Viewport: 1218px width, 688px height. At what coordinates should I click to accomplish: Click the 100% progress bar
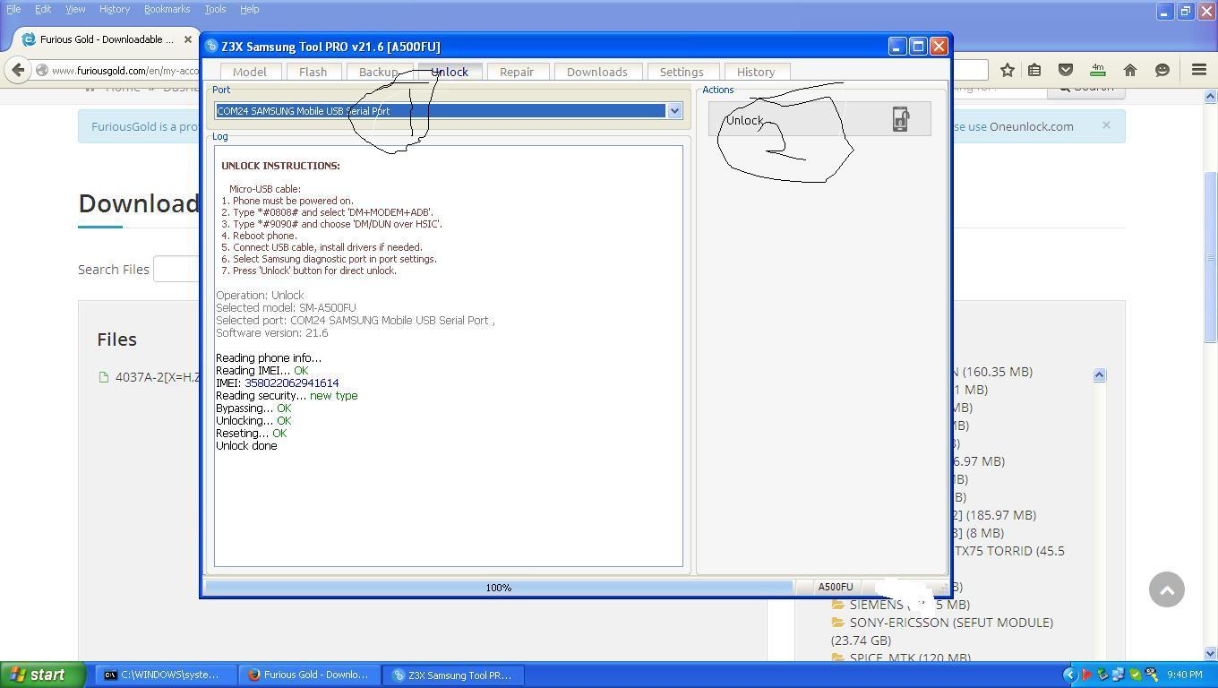[499, 588]
